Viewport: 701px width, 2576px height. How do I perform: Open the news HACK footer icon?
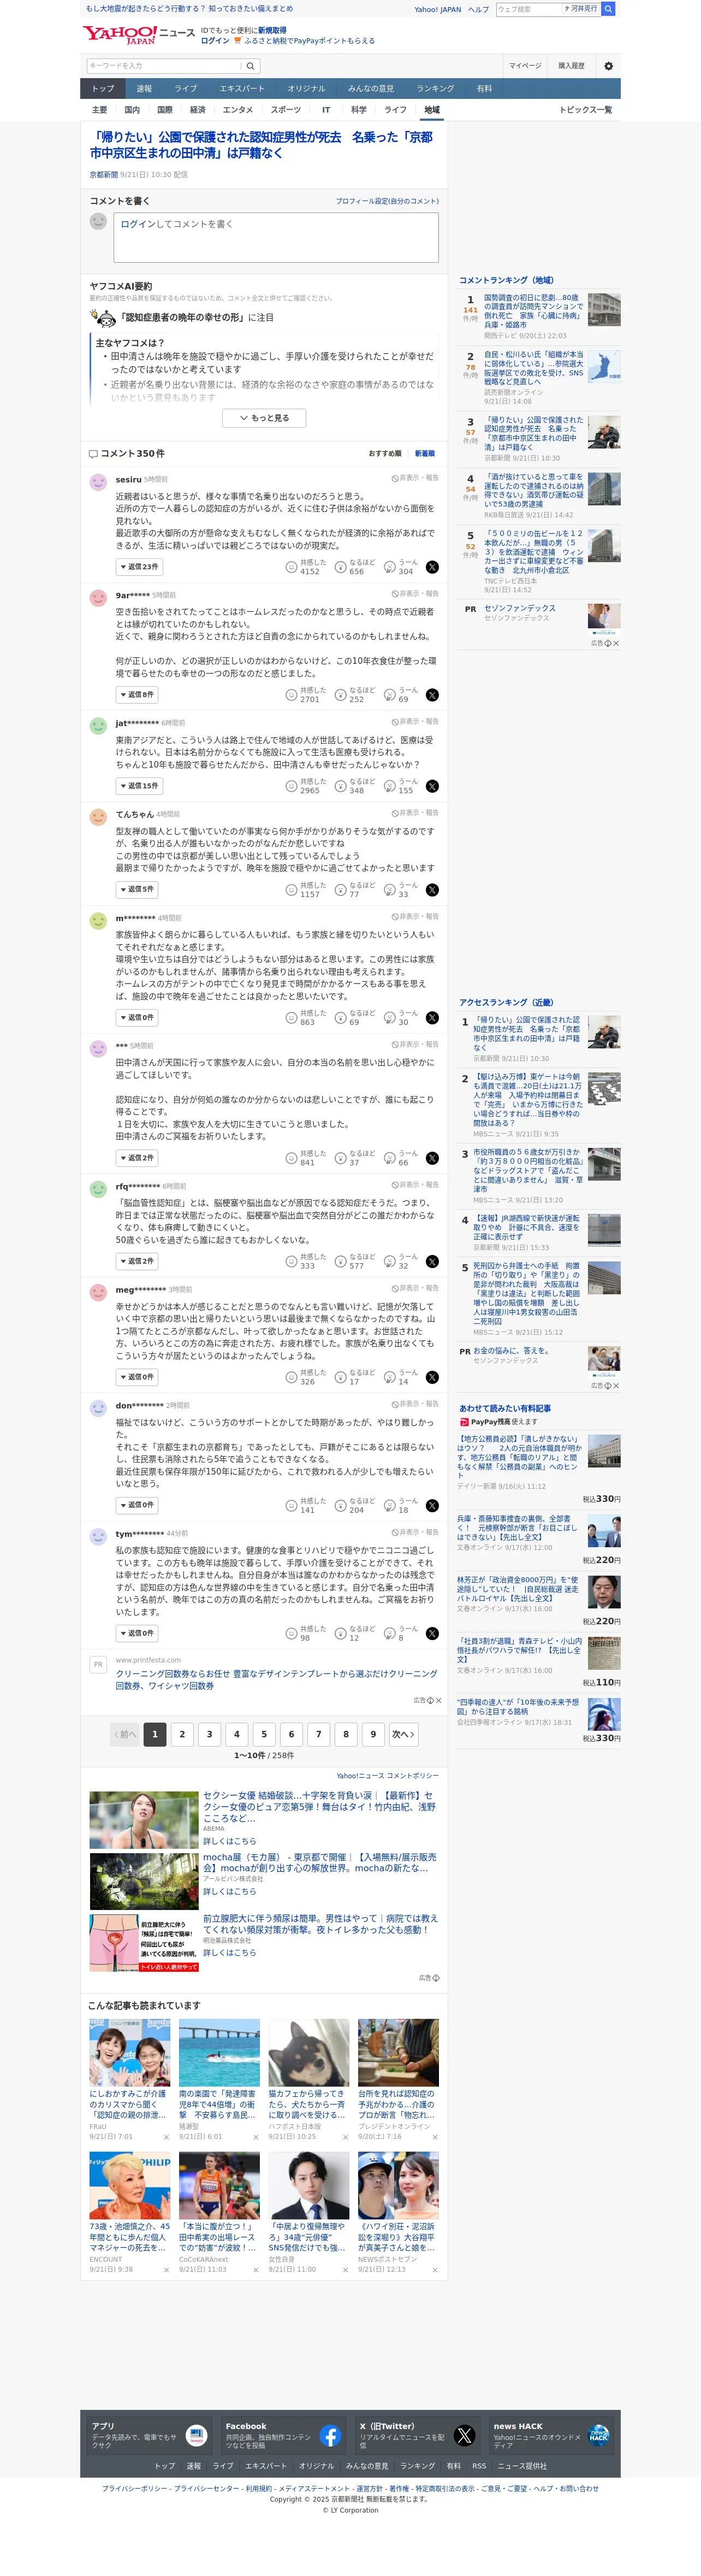point(598,2435)
